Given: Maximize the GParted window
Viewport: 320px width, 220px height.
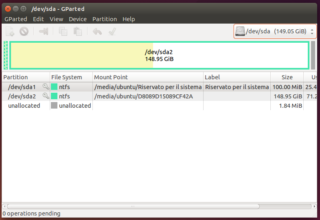Looking at the screenshot, I should (24, 9).
